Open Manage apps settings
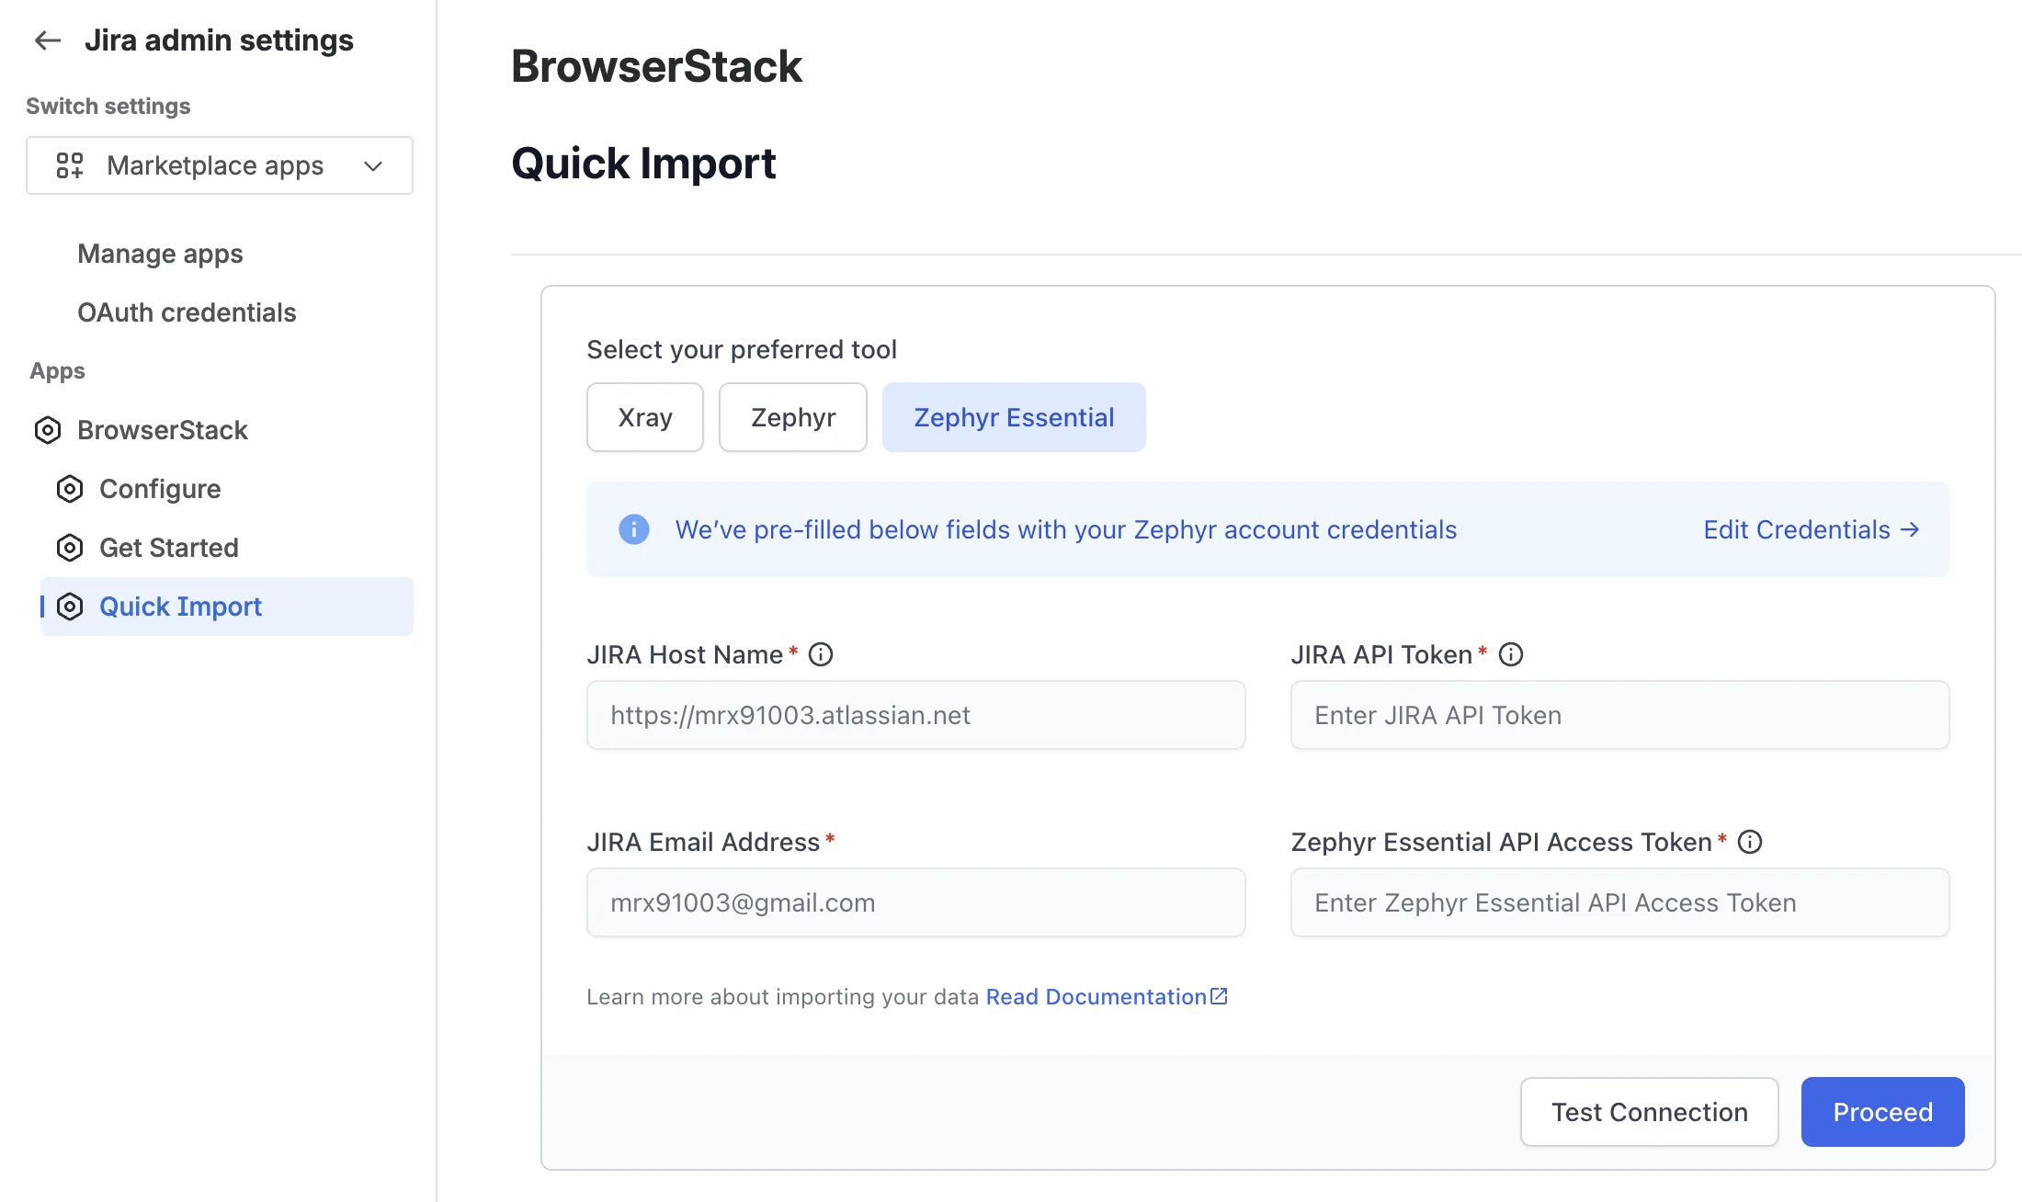The image size is (2022, 1202). tap(160, 254)
